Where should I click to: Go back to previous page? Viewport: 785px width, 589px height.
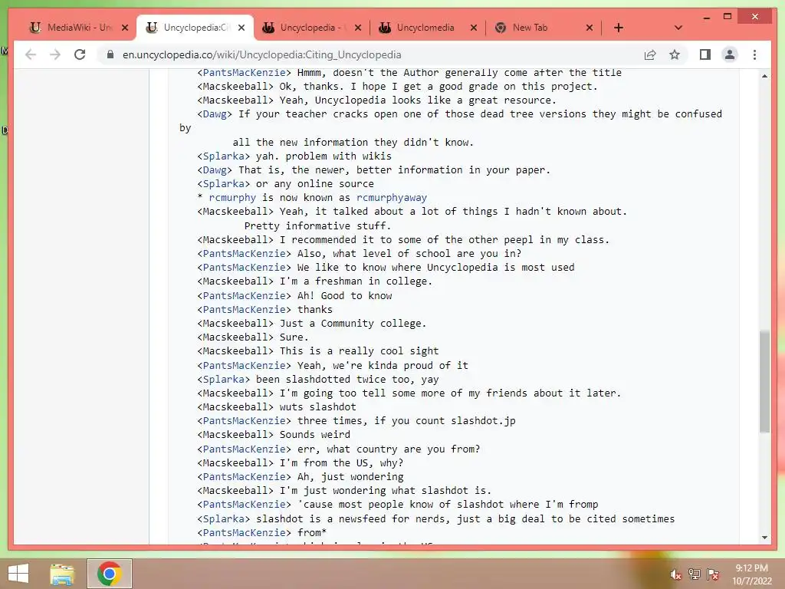pos(31,54)
